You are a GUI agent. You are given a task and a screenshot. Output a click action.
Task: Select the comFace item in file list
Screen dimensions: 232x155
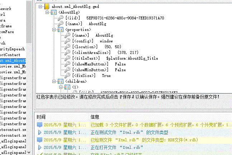point(7,32)
